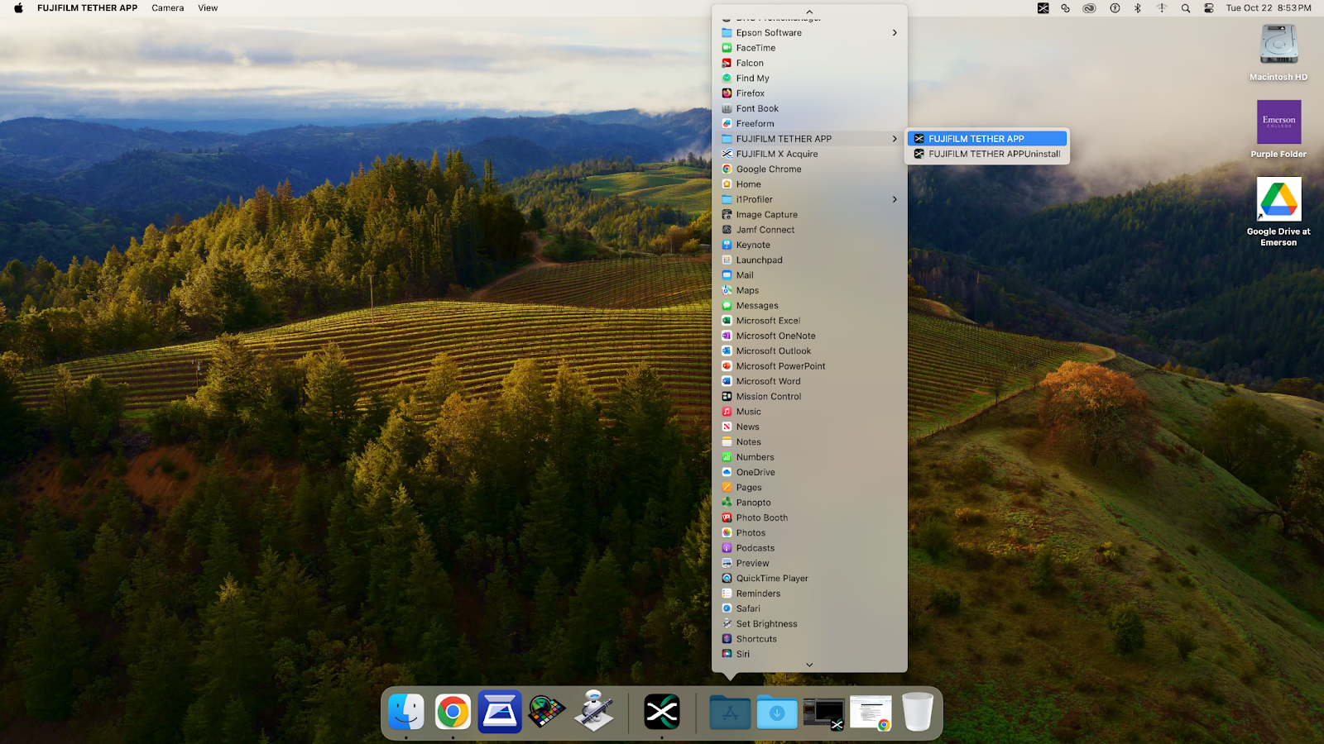
Task: Open the Trash in the Dock
Action: click(x=918, y=712)
